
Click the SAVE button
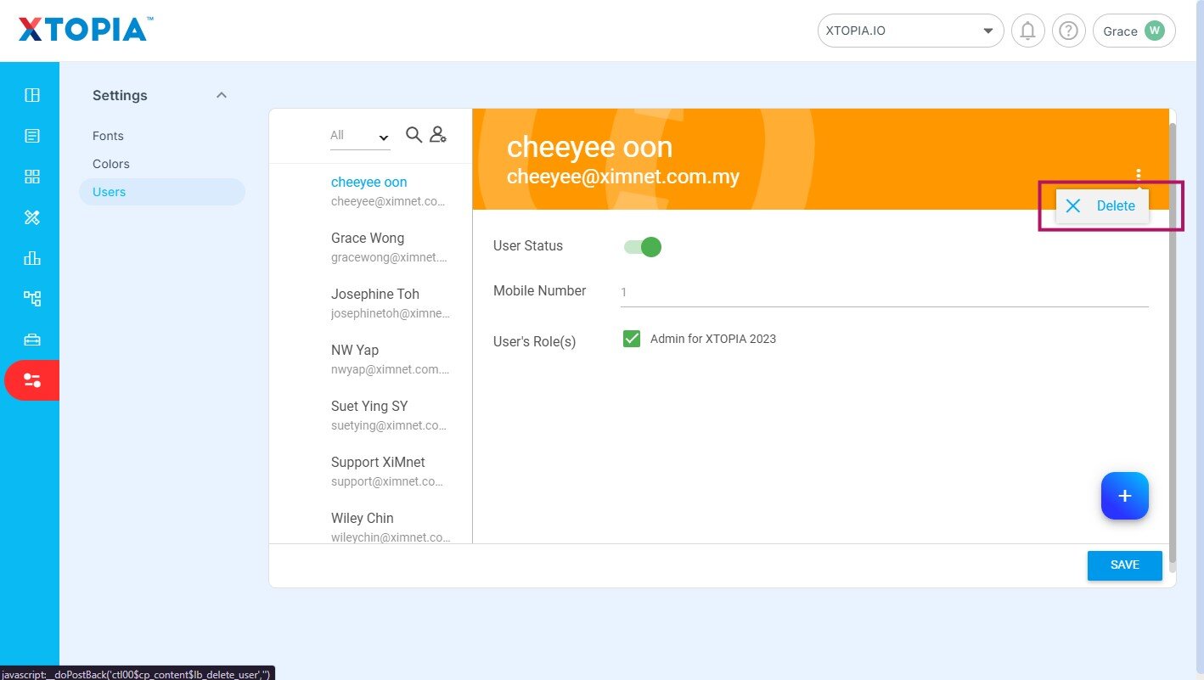1124,565
